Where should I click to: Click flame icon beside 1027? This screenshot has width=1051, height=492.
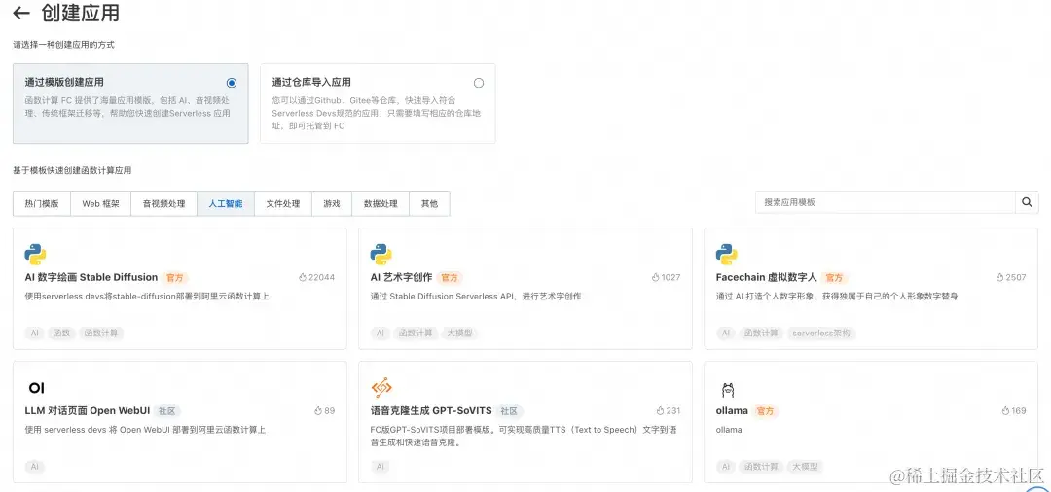pyautogui.click(x=655, y=277)
